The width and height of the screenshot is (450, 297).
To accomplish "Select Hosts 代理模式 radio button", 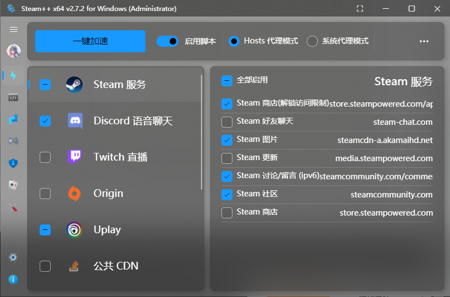I will (x=234, y=42).
